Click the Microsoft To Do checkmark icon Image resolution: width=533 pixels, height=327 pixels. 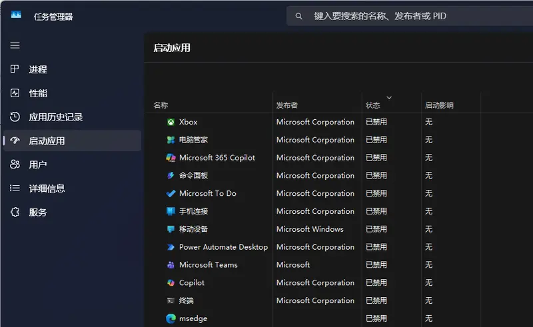171,193
